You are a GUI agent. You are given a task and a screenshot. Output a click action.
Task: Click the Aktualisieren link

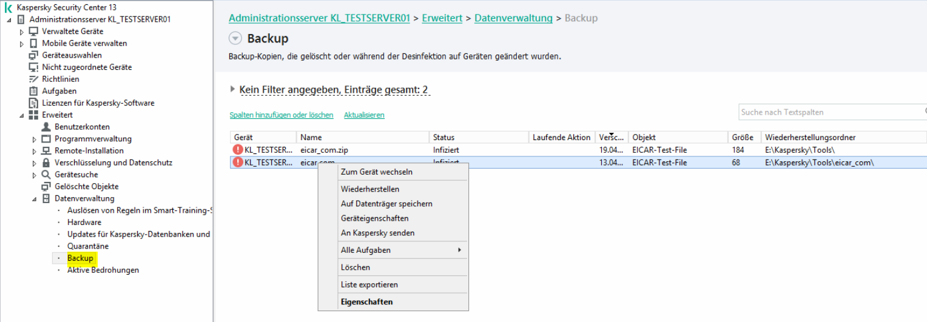coord(364,115)
